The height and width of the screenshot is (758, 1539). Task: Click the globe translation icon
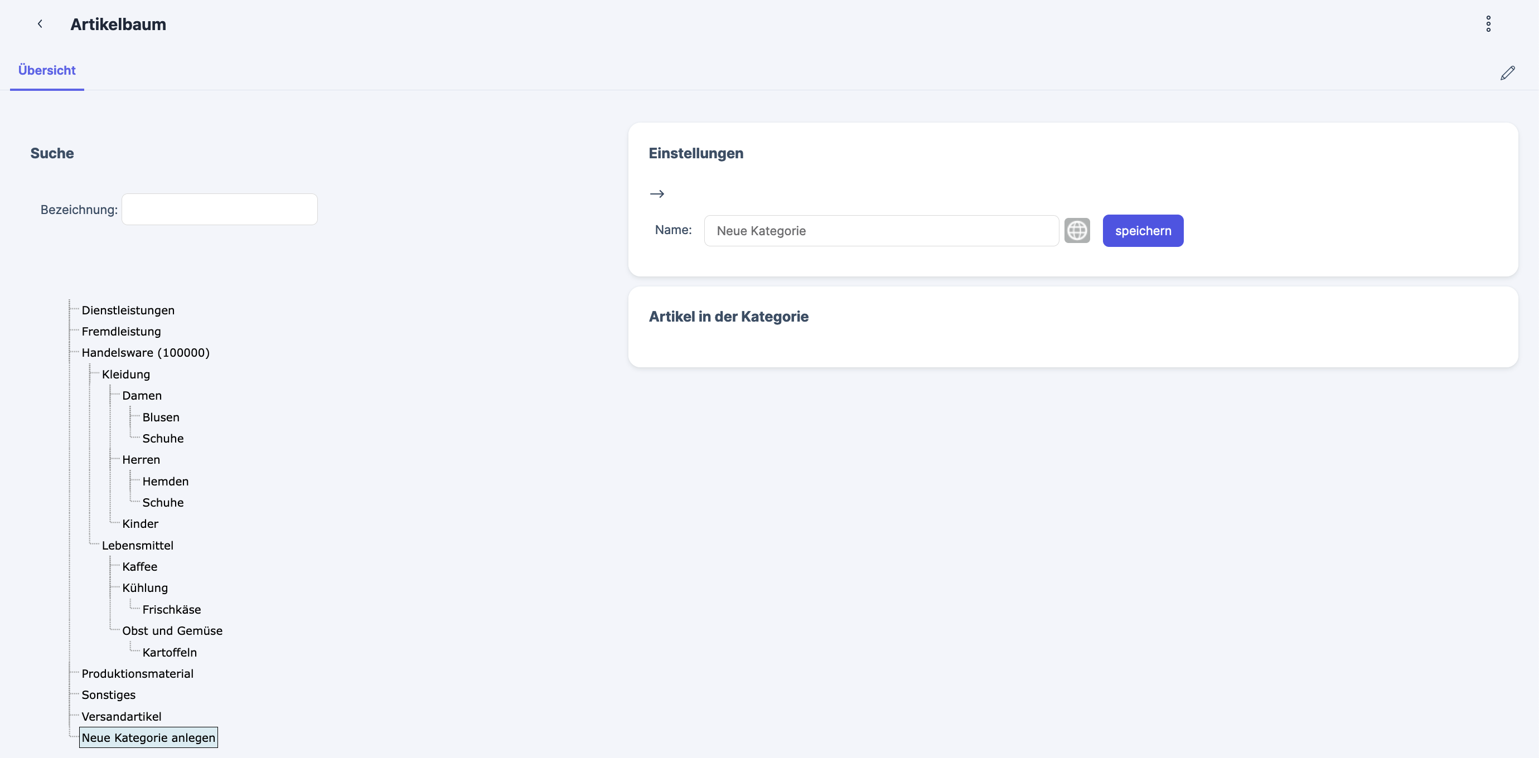(1077, 231)
